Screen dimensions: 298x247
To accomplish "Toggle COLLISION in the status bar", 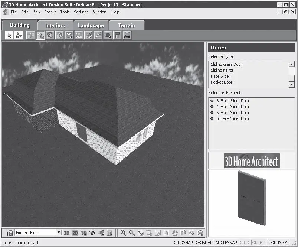I will coord(278,243).
